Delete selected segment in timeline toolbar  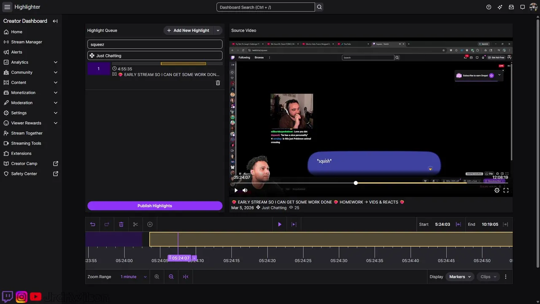click(x=121, y=224)
